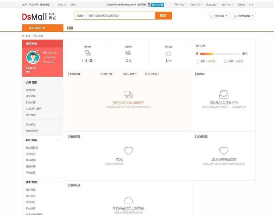
Task: Switch to the 首页 tab
Action: tap(69, 27)
